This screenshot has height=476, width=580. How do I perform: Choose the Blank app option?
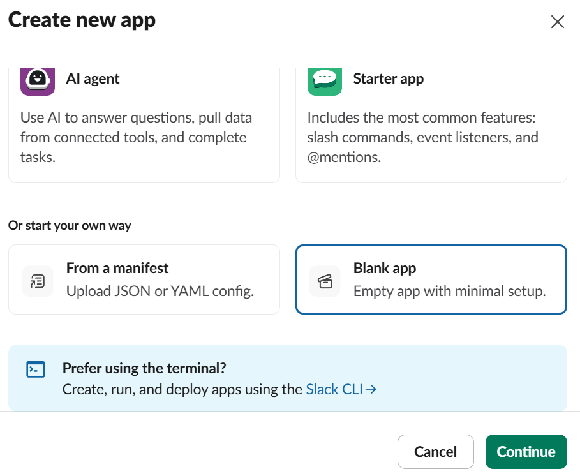pyautogui.click(x=431, y=279)
